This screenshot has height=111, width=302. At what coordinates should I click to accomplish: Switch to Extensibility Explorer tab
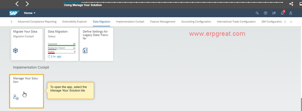(75, 22)
